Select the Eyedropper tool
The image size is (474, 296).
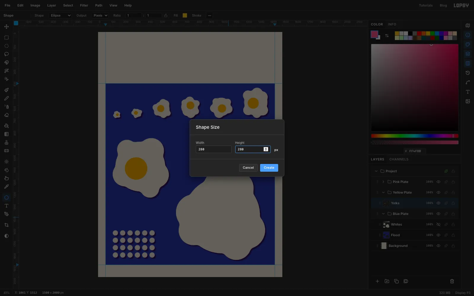7,186
